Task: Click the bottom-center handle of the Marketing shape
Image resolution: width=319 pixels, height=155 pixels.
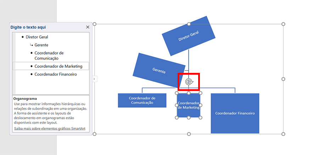Action: (189, 117)
